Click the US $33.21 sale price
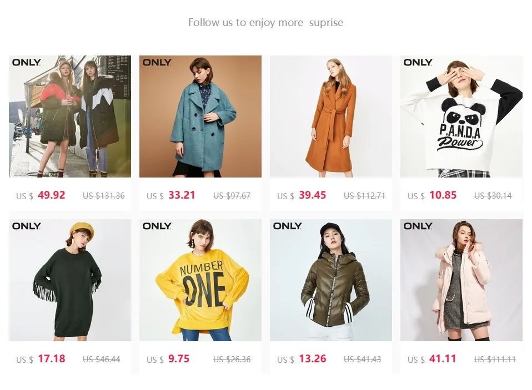 [x=171, y=195]
